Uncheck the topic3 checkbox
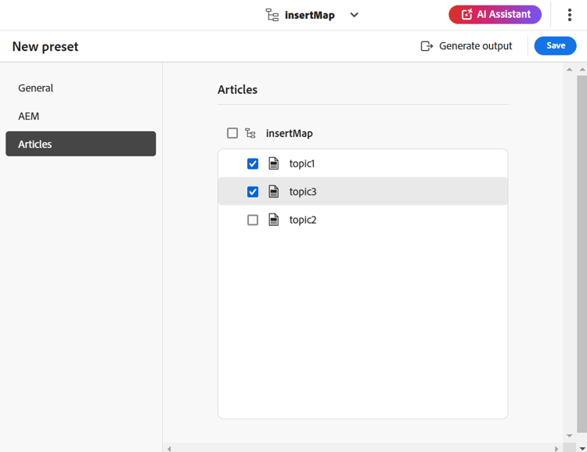 coord(253,192)
